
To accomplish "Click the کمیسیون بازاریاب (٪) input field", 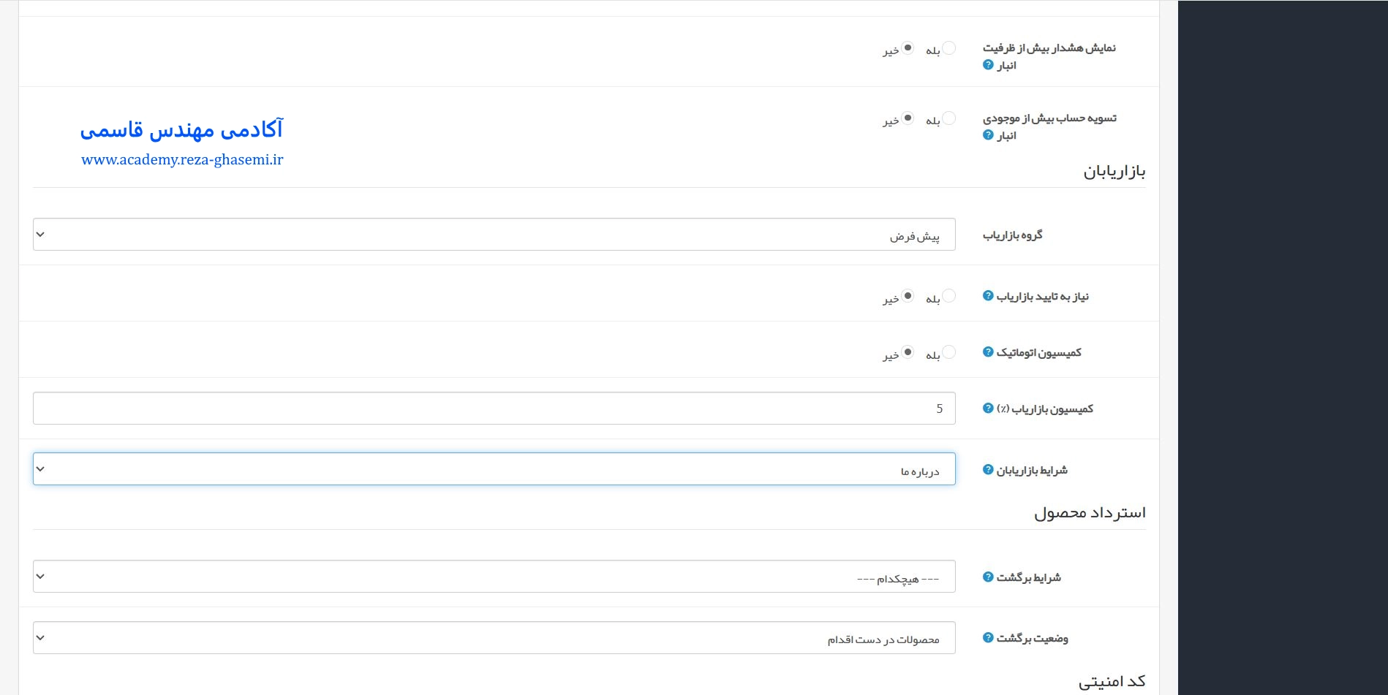I will click(x=494, y=409).
